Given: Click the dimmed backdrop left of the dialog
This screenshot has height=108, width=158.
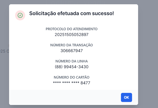Looking at the screenshot, I should 4,76.
